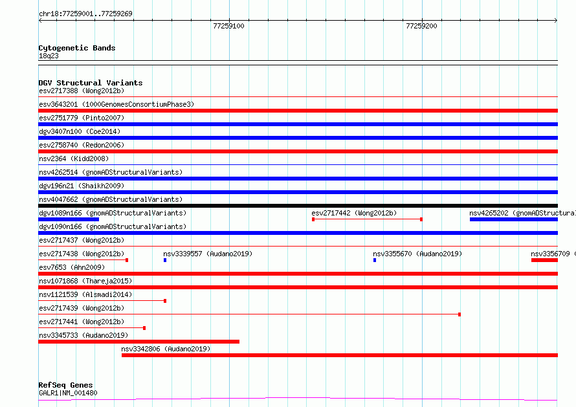Open esv2717439 (Wong2012b) variant label
Image resolution: width=576 pixels, height=407 pixels.
coord(82,308)
